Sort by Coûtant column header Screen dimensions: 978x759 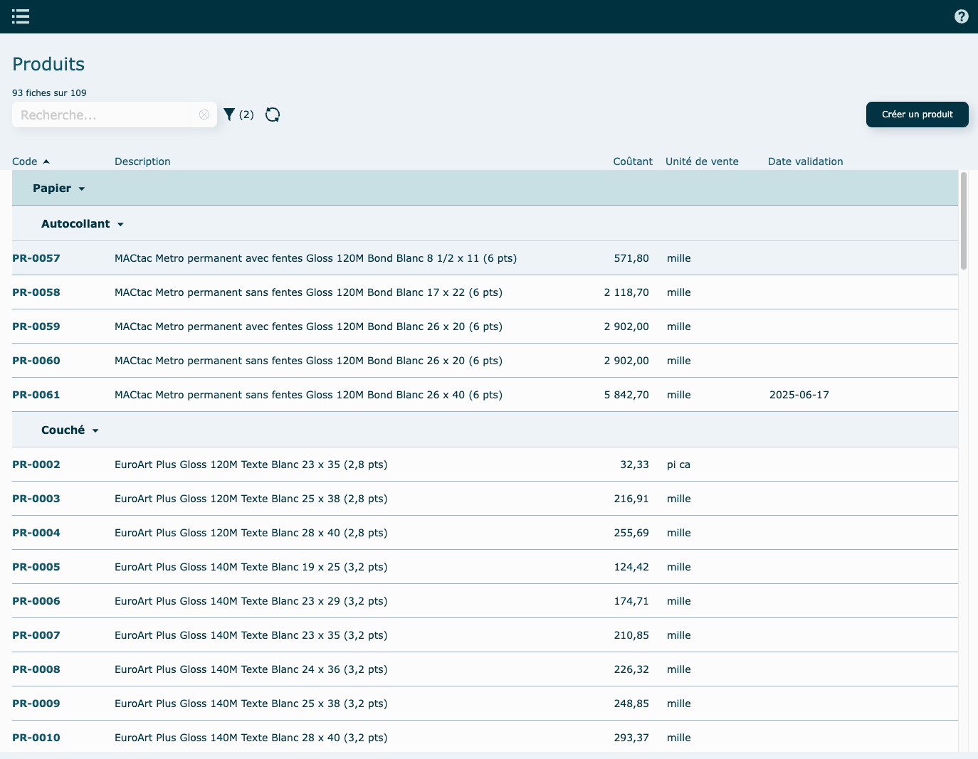click(632, 161)
